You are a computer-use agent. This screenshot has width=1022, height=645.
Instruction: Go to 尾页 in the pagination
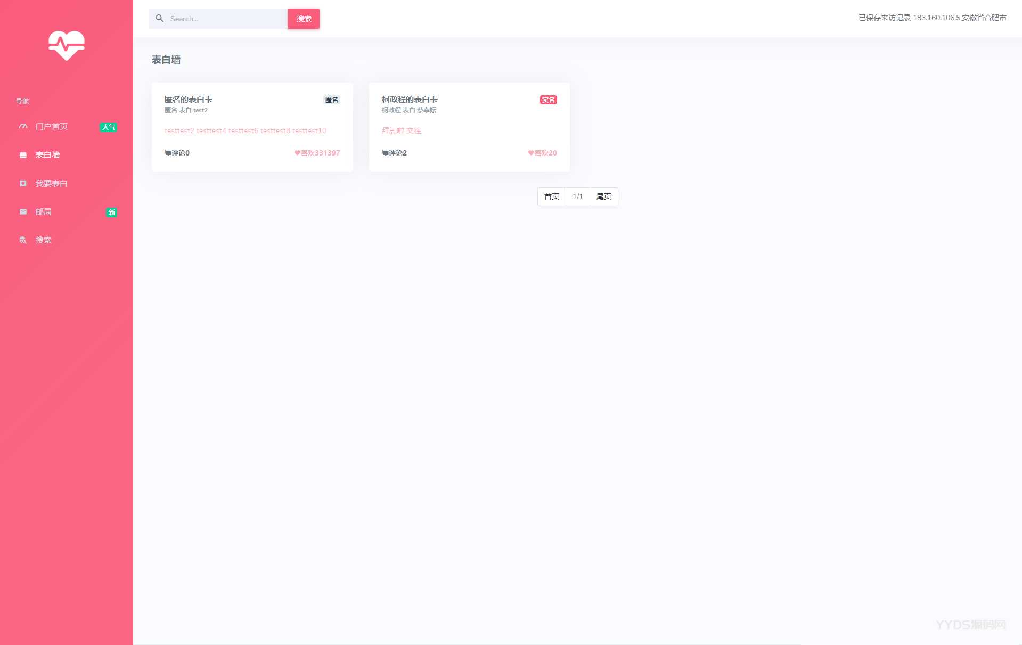(x=603, y=197)
